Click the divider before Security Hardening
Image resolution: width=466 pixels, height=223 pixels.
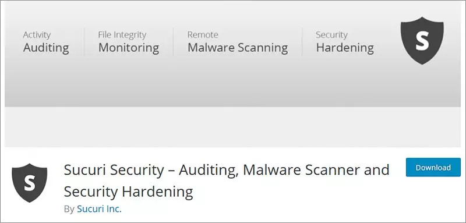[x=302, y=42]
